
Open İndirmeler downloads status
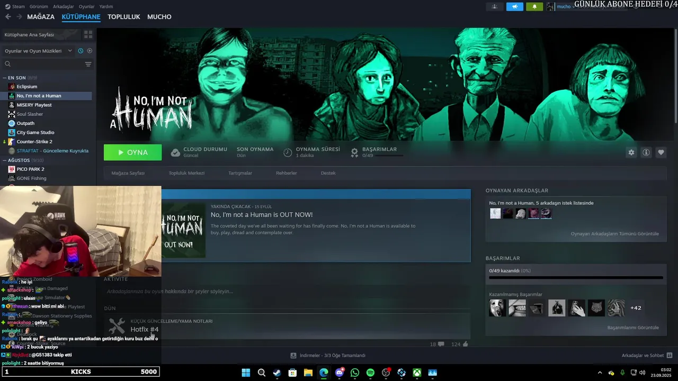pyautogui.click(x=328, y=356)
